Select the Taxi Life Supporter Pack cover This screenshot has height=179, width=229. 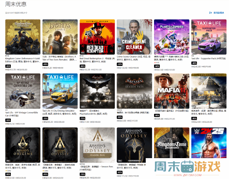[209, 37]
